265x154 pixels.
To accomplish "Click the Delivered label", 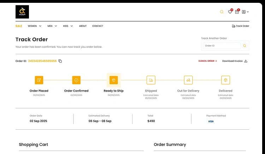I will (226, 91).
